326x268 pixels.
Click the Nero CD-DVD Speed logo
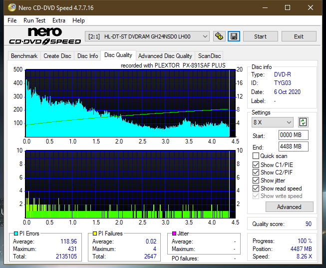pyautogui.click(x=45, y=36)
